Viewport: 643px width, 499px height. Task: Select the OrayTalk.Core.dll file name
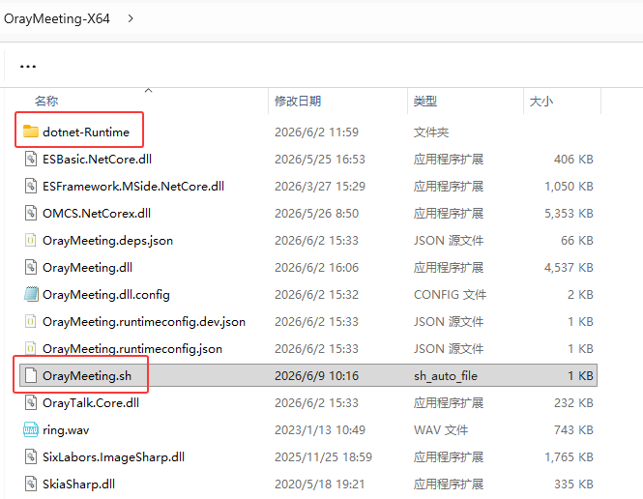pos(91,402)
